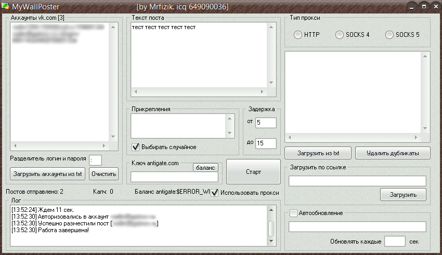442x255 pixels.
Task: Click accounts list scroll up arrow
Action: [x=113, y=27]
